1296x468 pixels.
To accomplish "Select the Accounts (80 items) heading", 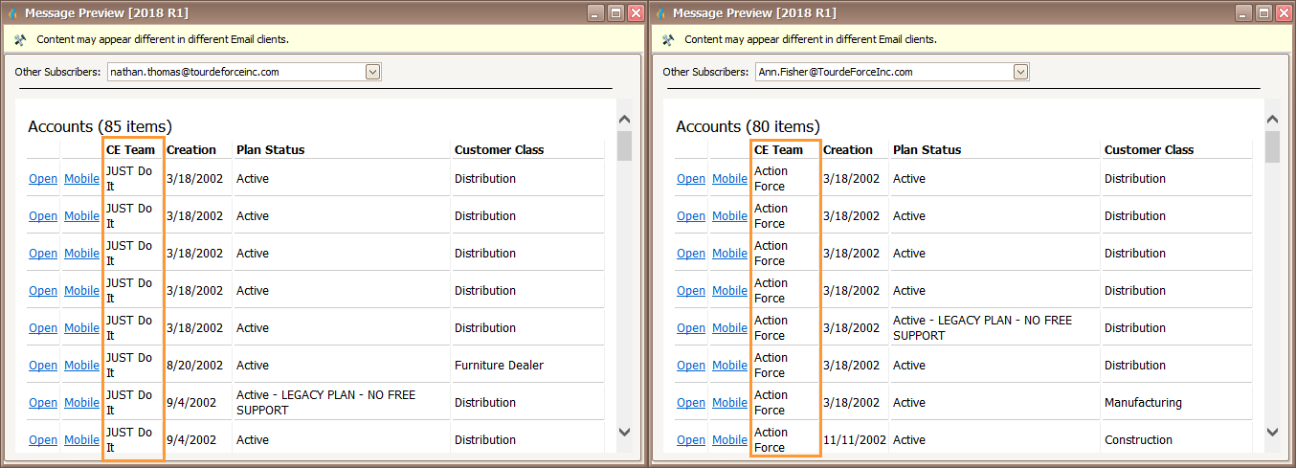I will [x=748, y=126].
